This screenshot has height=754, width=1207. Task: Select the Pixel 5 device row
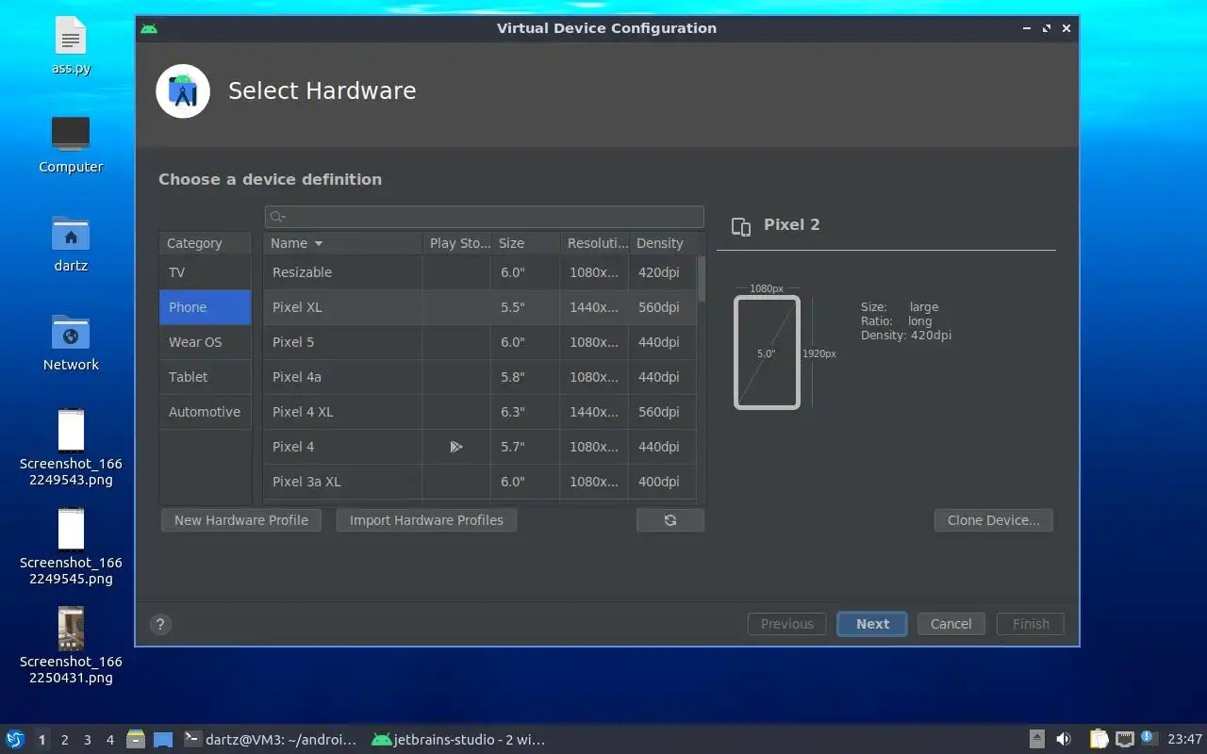480,342
